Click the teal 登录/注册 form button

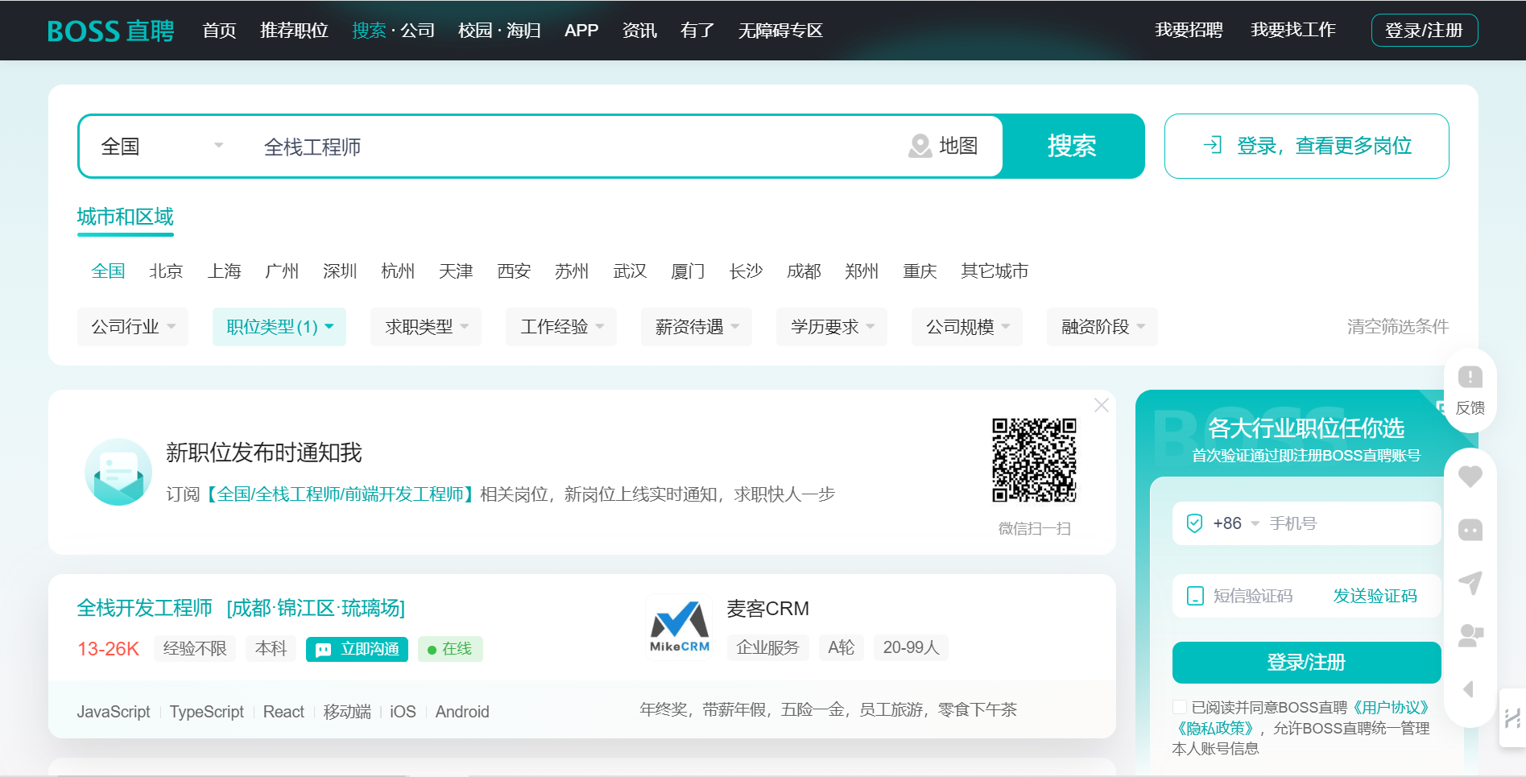click(1306, 663)
